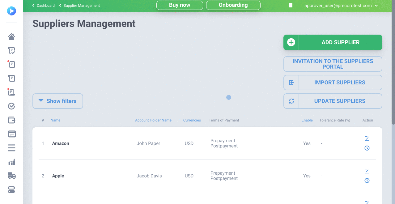The width and height of the screenshot is (395, 204).
Task: Open Invitation to the Suppliers Portal
Action: coord(333,64)
